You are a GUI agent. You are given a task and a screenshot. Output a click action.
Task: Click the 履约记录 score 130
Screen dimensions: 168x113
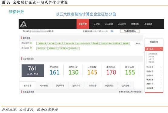[73, 72]
